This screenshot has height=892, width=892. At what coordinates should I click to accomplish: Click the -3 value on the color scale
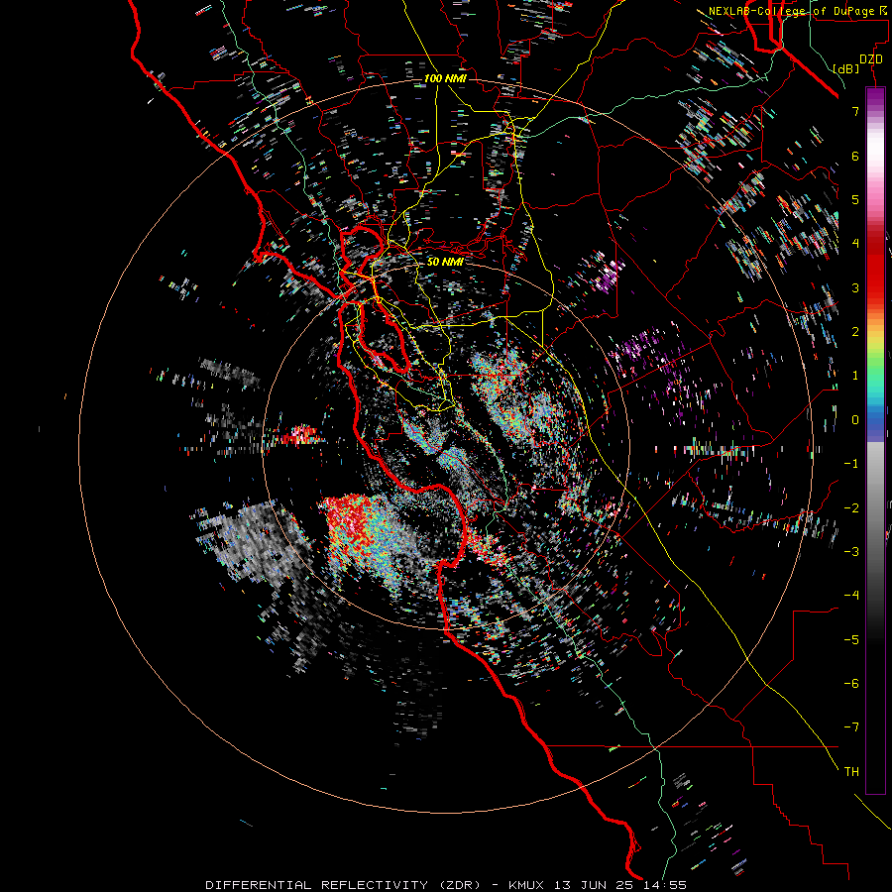(x=851, y=551)
